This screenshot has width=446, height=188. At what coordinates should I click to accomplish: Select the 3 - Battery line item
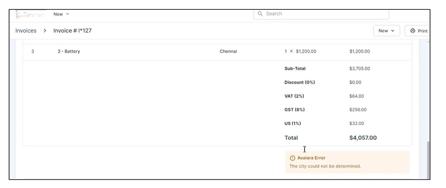coord(69,51)
